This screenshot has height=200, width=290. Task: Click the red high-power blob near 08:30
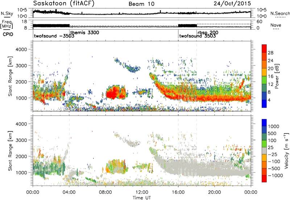coord(112,93)
